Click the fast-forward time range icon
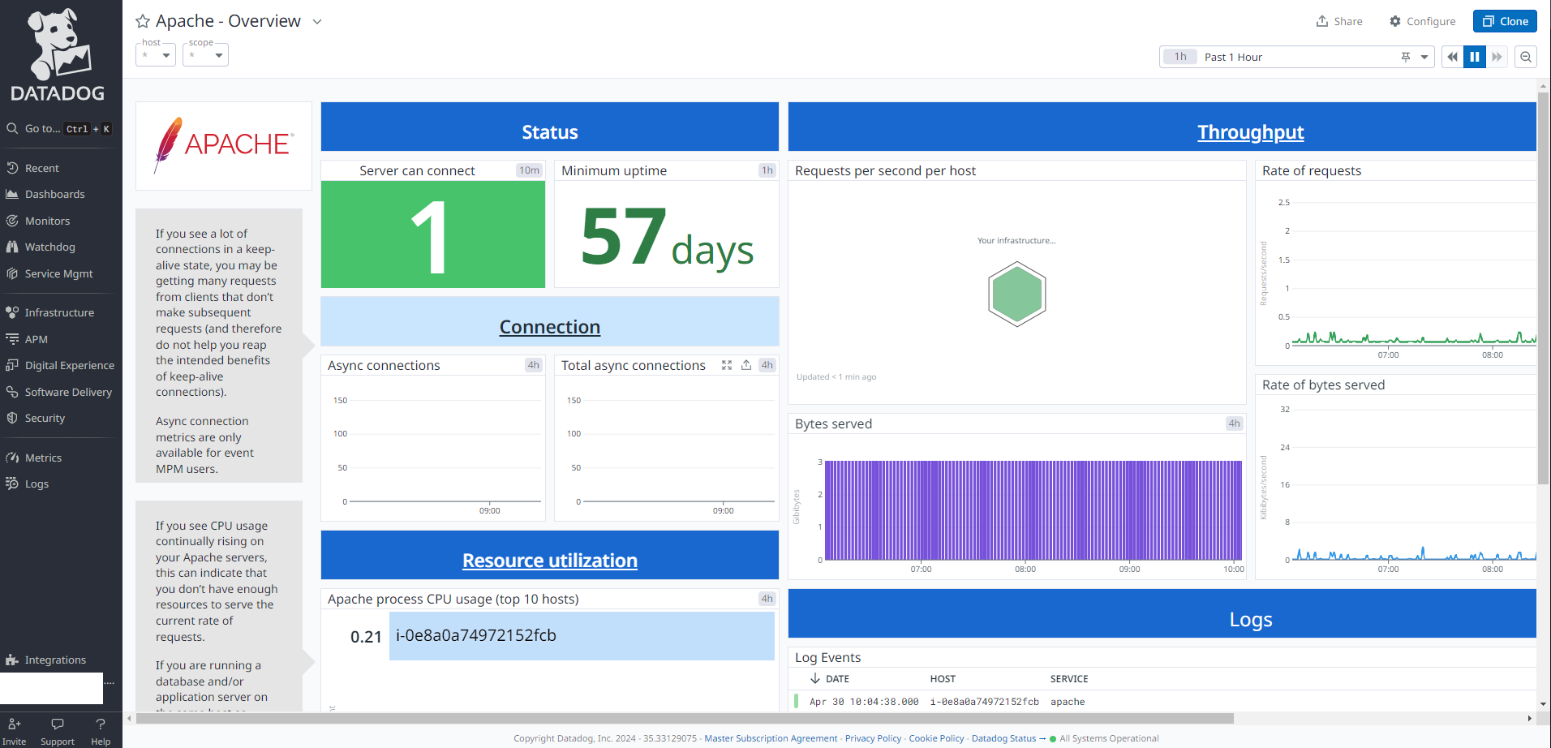Screen dimensions: 1551x748 coord(1497,57)
